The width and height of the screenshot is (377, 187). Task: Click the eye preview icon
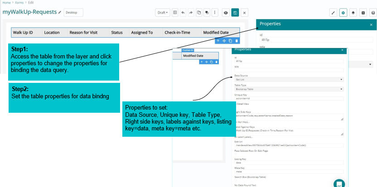(226, 13)
